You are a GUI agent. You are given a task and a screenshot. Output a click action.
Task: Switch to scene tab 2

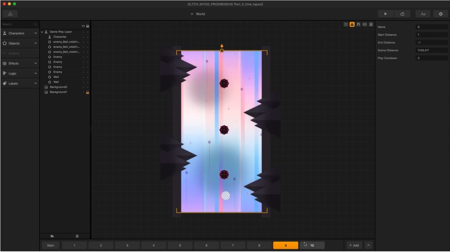(x=101, y=245)
